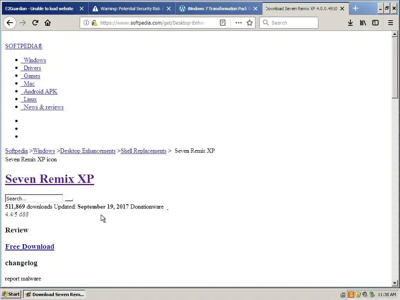Open the Drivers category link
The image size is (400, 300).
[31, 68]
